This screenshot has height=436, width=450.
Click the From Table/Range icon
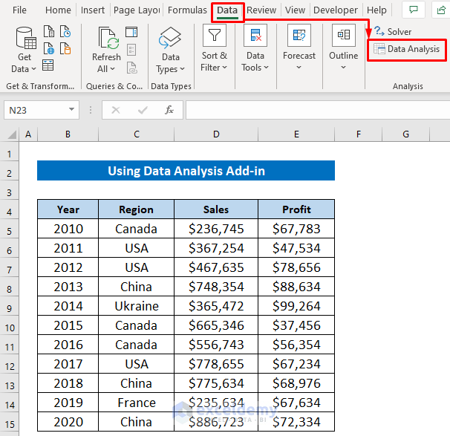(x=48, y=65)
